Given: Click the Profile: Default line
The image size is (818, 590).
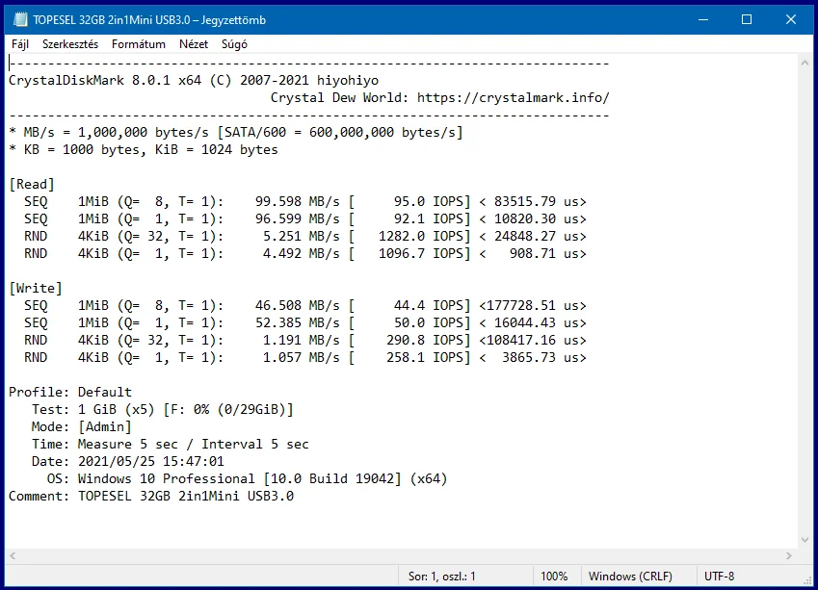Looking at the screenshot, I should pos(70,392).
